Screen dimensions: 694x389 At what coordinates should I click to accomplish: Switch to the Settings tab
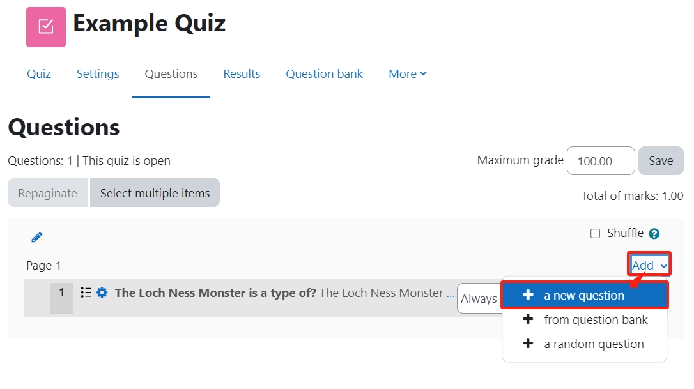pyautogui.click(x=98, y=74)
